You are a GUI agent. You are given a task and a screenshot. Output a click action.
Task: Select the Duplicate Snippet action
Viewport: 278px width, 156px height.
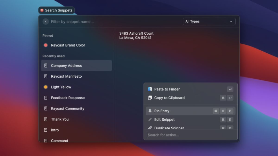pyautogui.click(x=190, y=127)
